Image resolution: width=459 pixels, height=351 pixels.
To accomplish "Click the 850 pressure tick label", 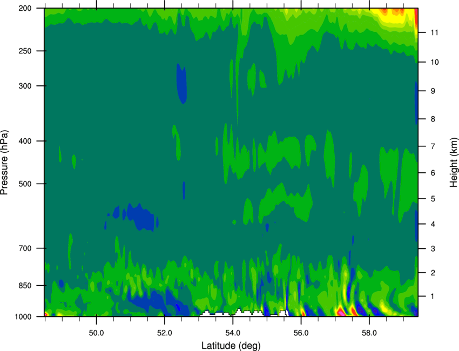I will point(25,286).
